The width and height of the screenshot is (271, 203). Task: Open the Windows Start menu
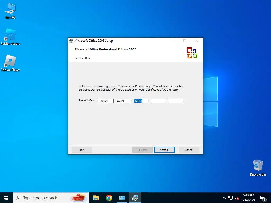pos(6,198)
